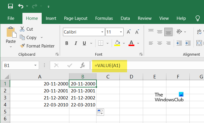
Task: Go to the Formulas tab
Action: coord(104,18)
